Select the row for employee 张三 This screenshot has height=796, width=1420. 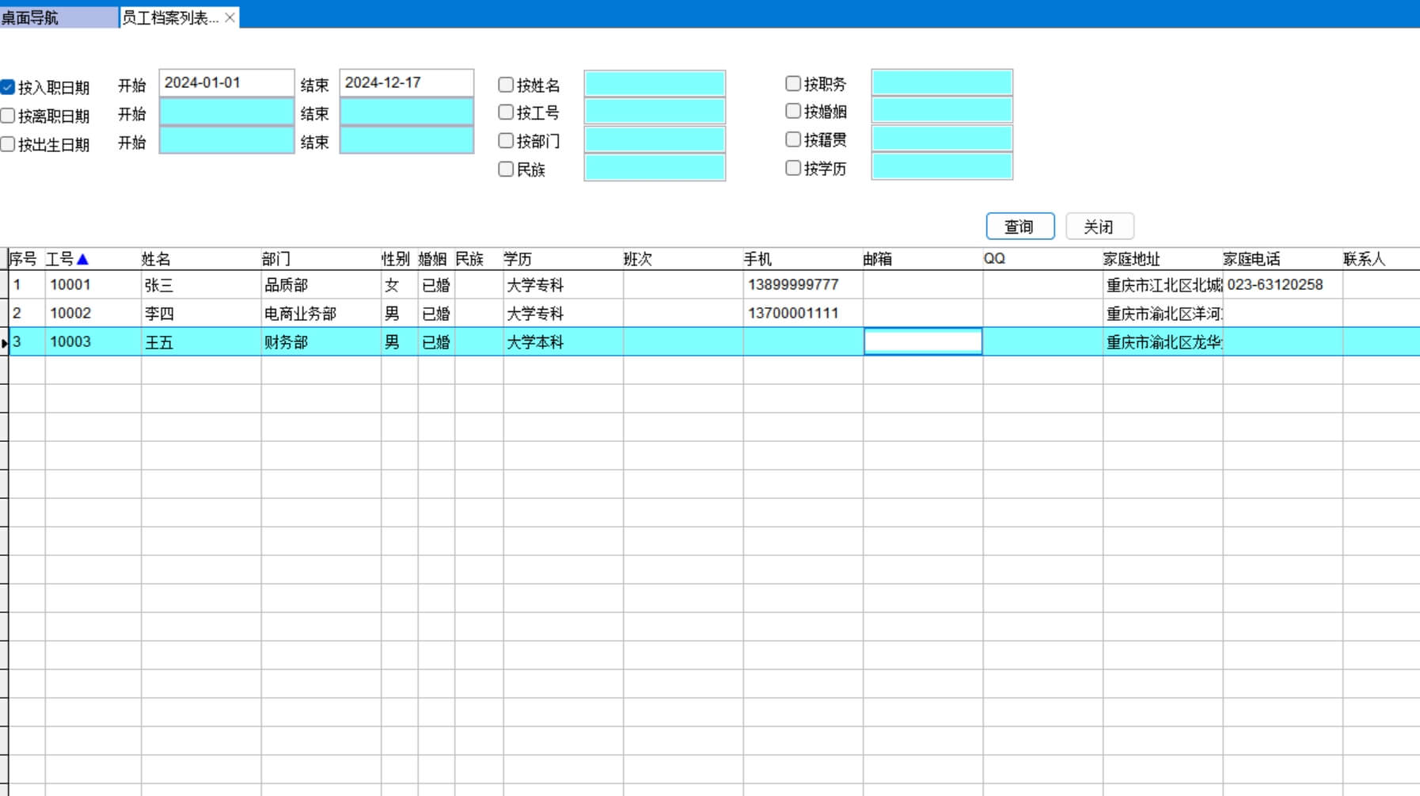[x=158, y=285]
